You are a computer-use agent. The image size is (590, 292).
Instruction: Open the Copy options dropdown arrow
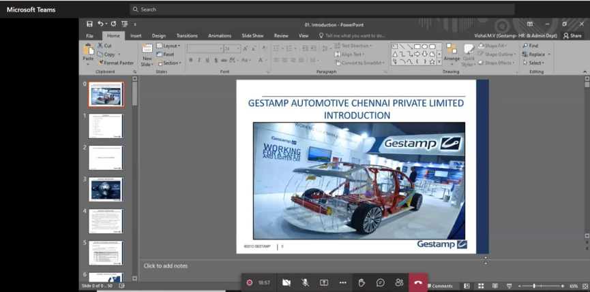point(119,54)
